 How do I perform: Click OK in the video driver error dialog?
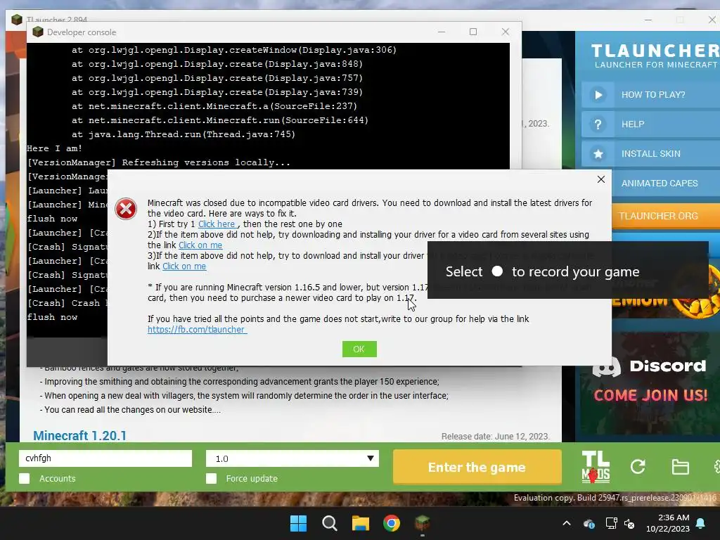coord(359,349)
